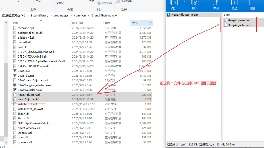This screenshot has height=148, width=264.
Task: Click HeapAdjuster.asi file icon in Explorer list
Action: click(x=15, y=95)
